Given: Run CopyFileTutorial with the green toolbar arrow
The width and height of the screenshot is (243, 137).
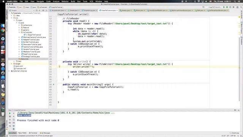Looking at the screenshot, I should point(224,7).
